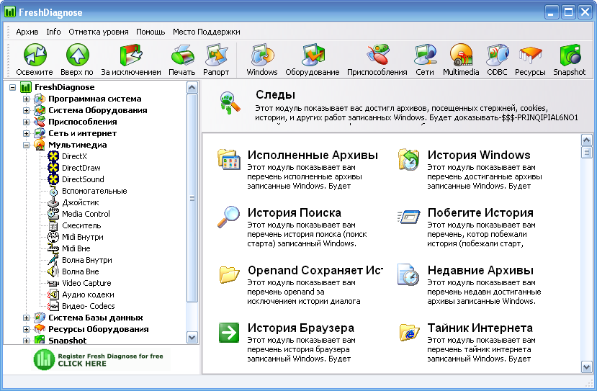Expand the Приспособления tree node
Viewport: 597px width, 391px height.
26,122
